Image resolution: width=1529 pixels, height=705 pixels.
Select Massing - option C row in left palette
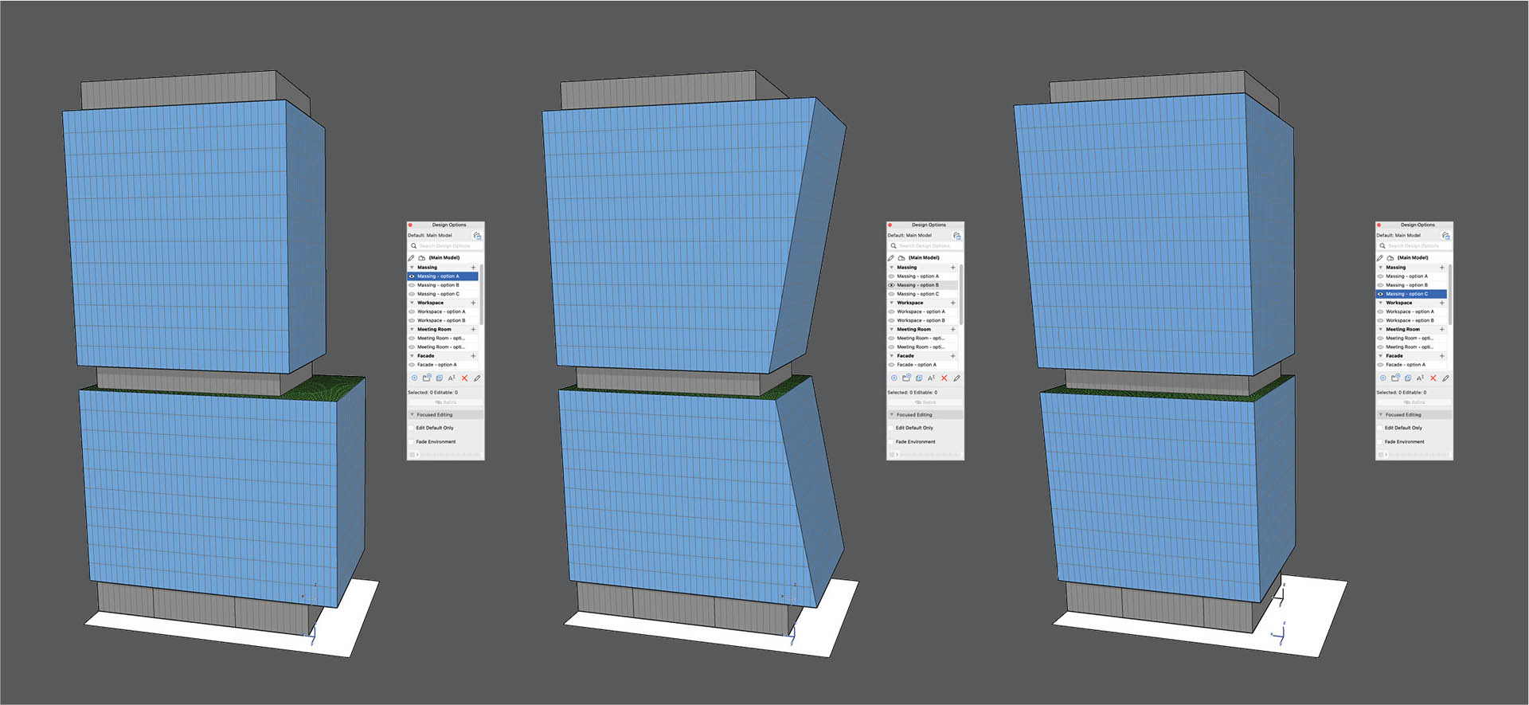coord(443,294)
